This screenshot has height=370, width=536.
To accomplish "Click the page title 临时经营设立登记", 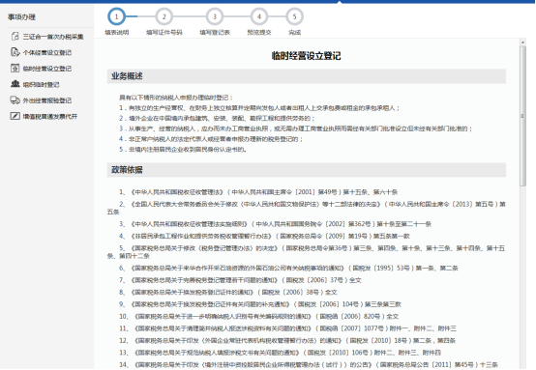I will (307, 56).
